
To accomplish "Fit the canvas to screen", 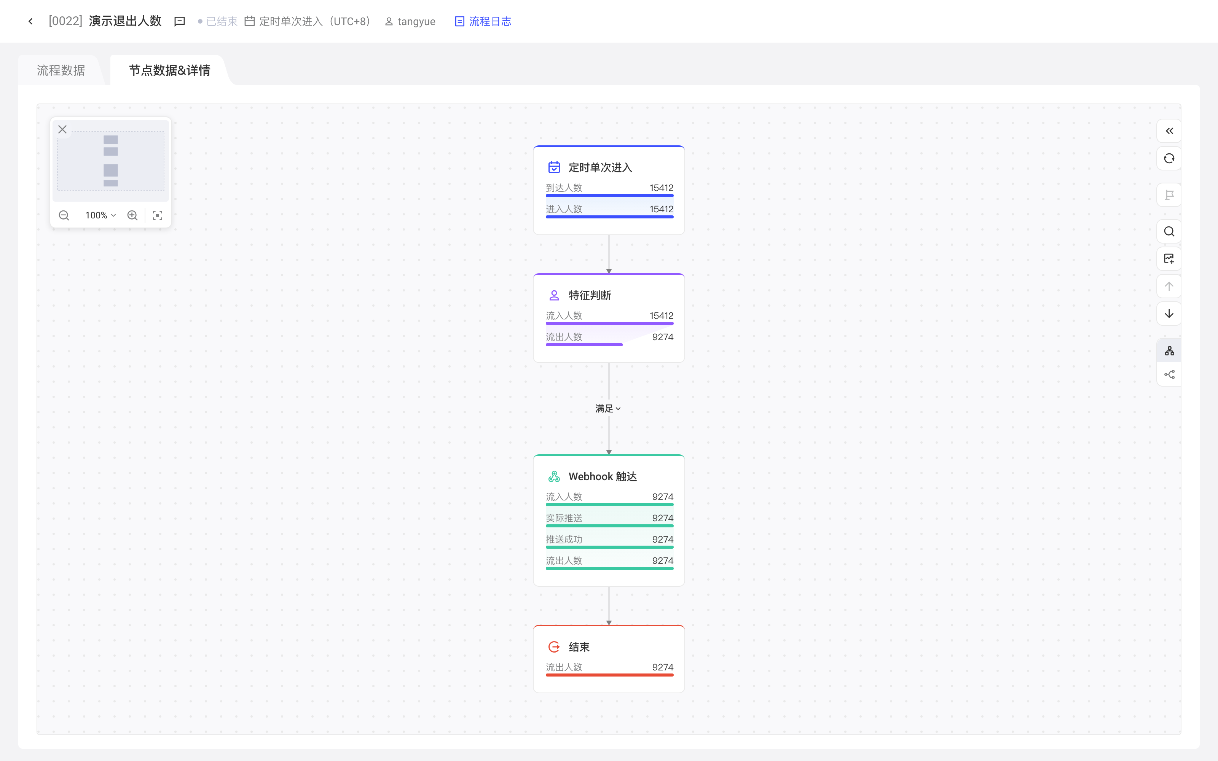I will pos(158,215).
